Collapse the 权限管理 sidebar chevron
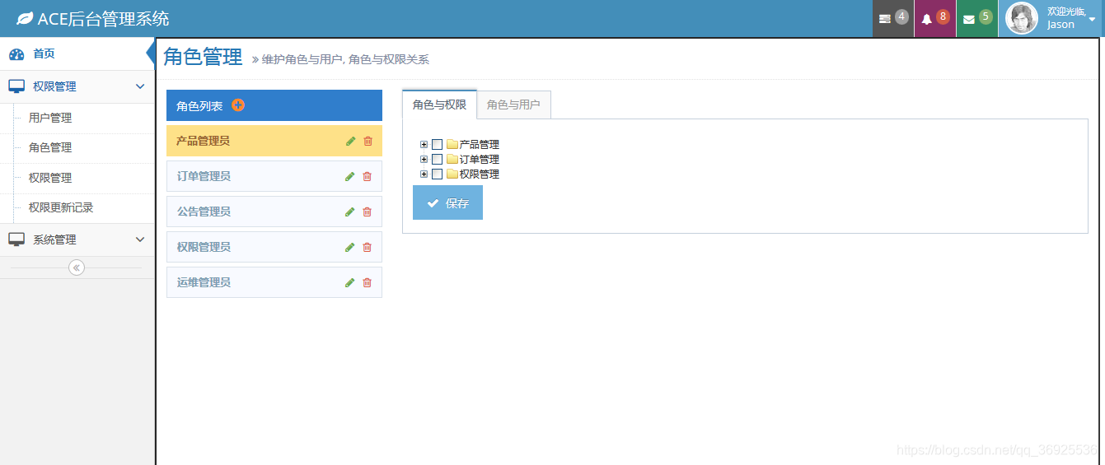Viewport: 1105px width, 465px height. tap(140, 86)
